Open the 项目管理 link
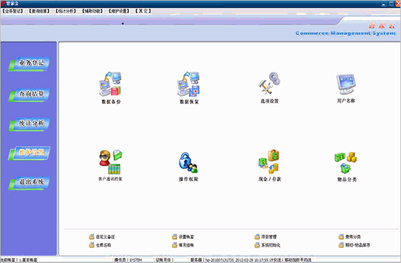This screenshot has width=401, height=263. coord(266,237)
